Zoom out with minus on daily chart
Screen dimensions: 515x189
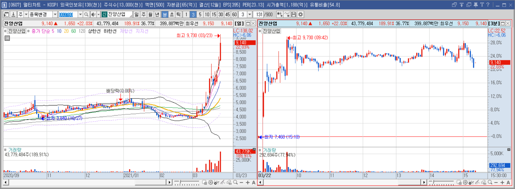(x=242, y=182)
